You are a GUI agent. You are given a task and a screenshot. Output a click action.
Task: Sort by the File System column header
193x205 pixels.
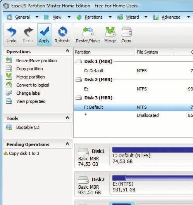click(155, 52)
